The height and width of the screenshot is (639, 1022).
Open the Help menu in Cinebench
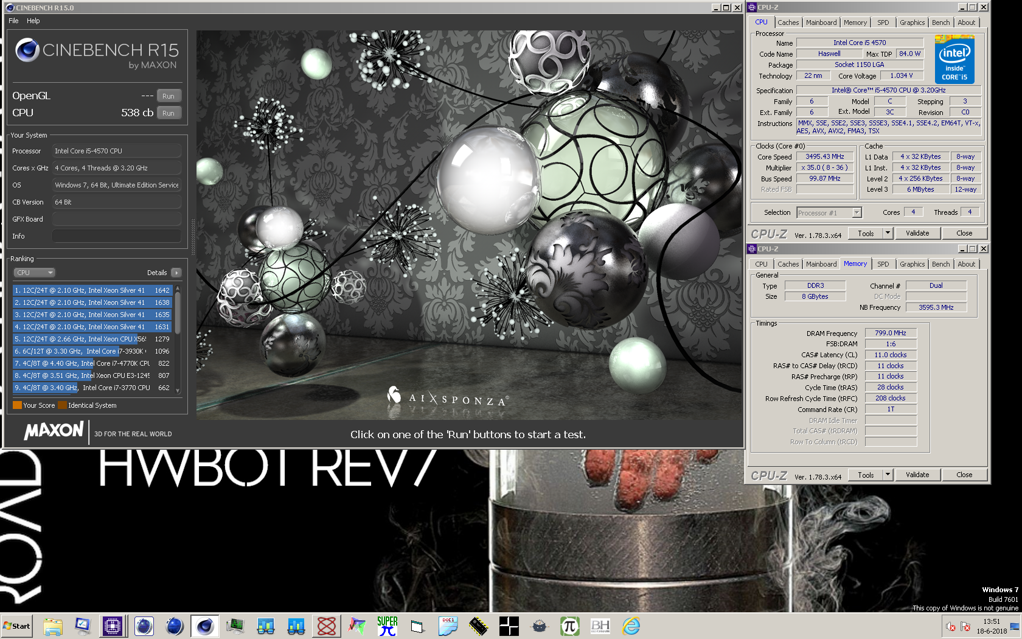33,21
